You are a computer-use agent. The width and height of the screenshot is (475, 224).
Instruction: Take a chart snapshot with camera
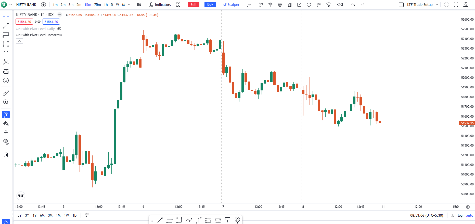(466, 5)
